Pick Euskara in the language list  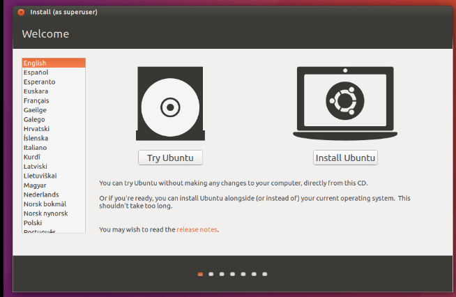click(54, 91)
